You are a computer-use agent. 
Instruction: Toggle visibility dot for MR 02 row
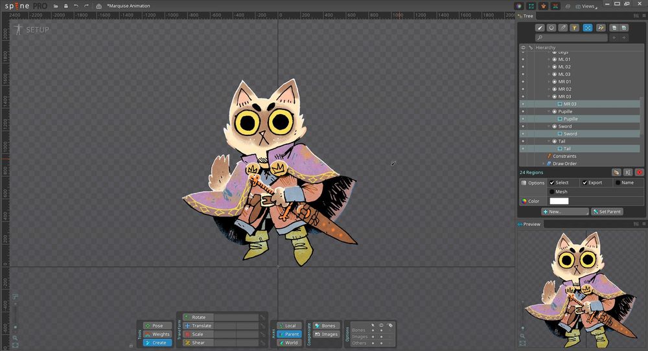pos(523,89)
